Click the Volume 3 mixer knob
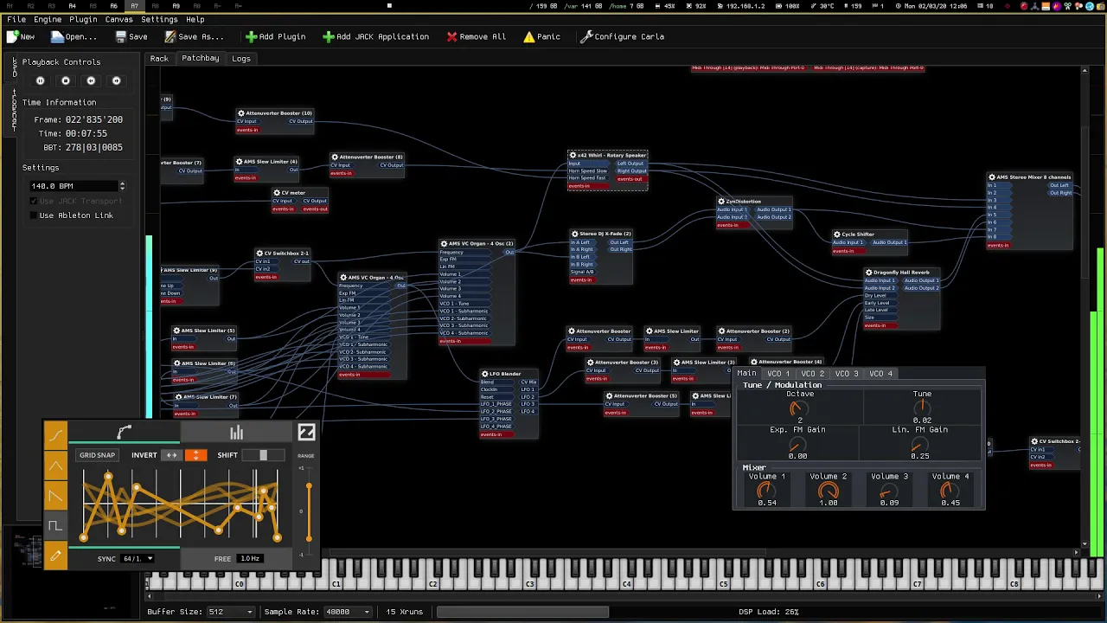 (889, 491)
